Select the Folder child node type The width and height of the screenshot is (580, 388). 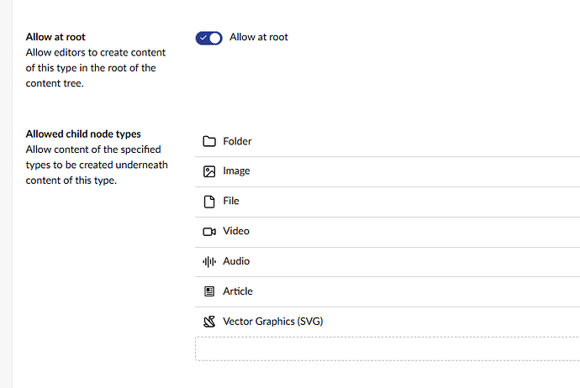pyautogui.click(x=388, y=142)
